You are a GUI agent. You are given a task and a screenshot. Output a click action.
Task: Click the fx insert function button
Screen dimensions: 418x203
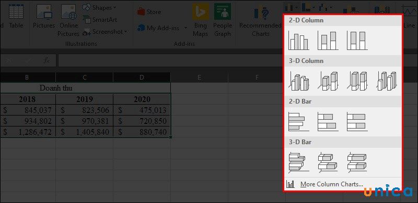[x=47, y=60]
